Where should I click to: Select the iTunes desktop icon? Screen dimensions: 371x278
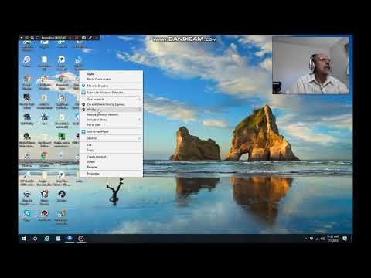26,62
